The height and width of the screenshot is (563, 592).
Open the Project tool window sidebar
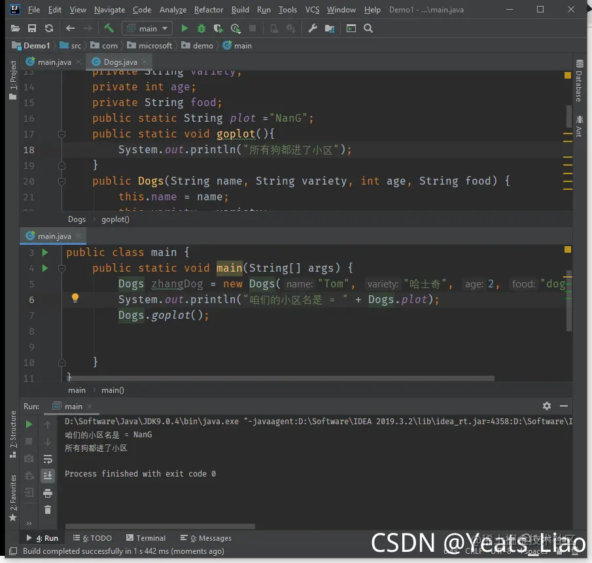coord(13,80)
